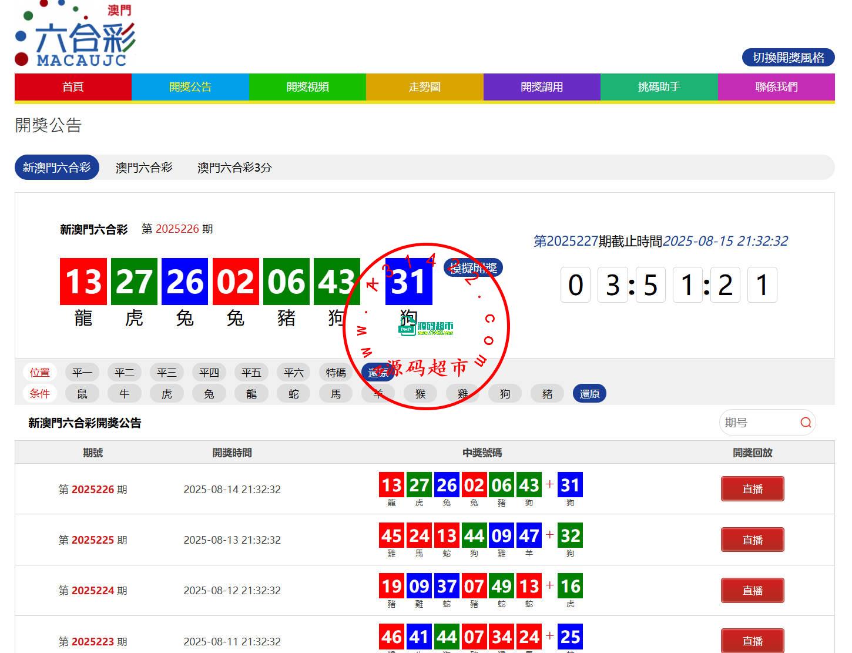Viewport: 852px width, 653px height.
Task: Toggle the 平六 position filter
Action: pos(294,373)
